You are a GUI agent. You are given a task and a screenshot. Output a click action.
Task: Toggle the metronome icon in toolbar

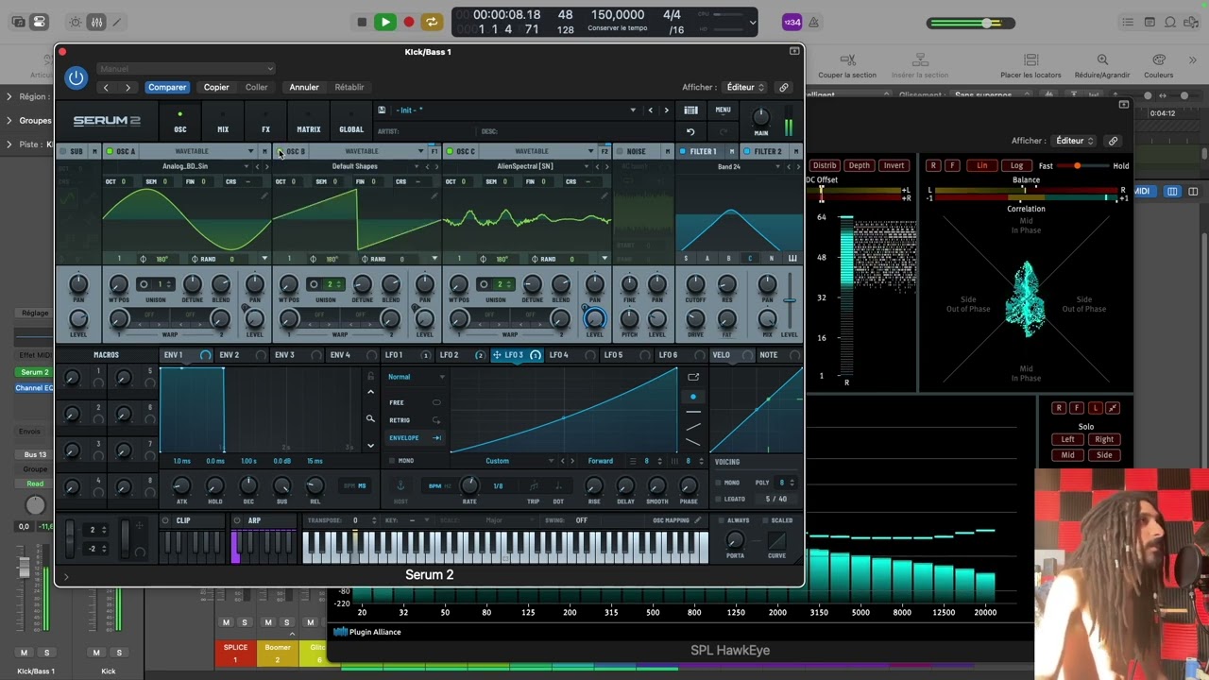[813, 22]
